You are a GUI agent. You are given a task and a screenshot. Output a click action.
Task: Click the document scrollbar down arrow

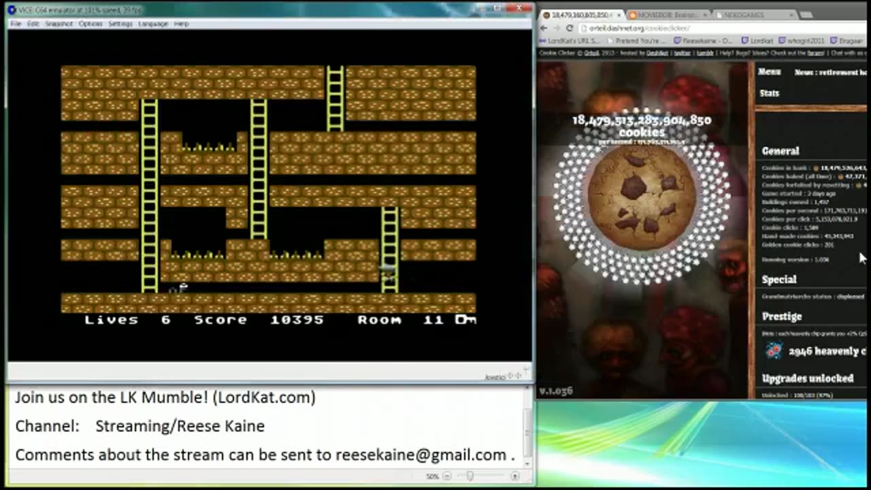pyautogui.click(x=527, y=463)
